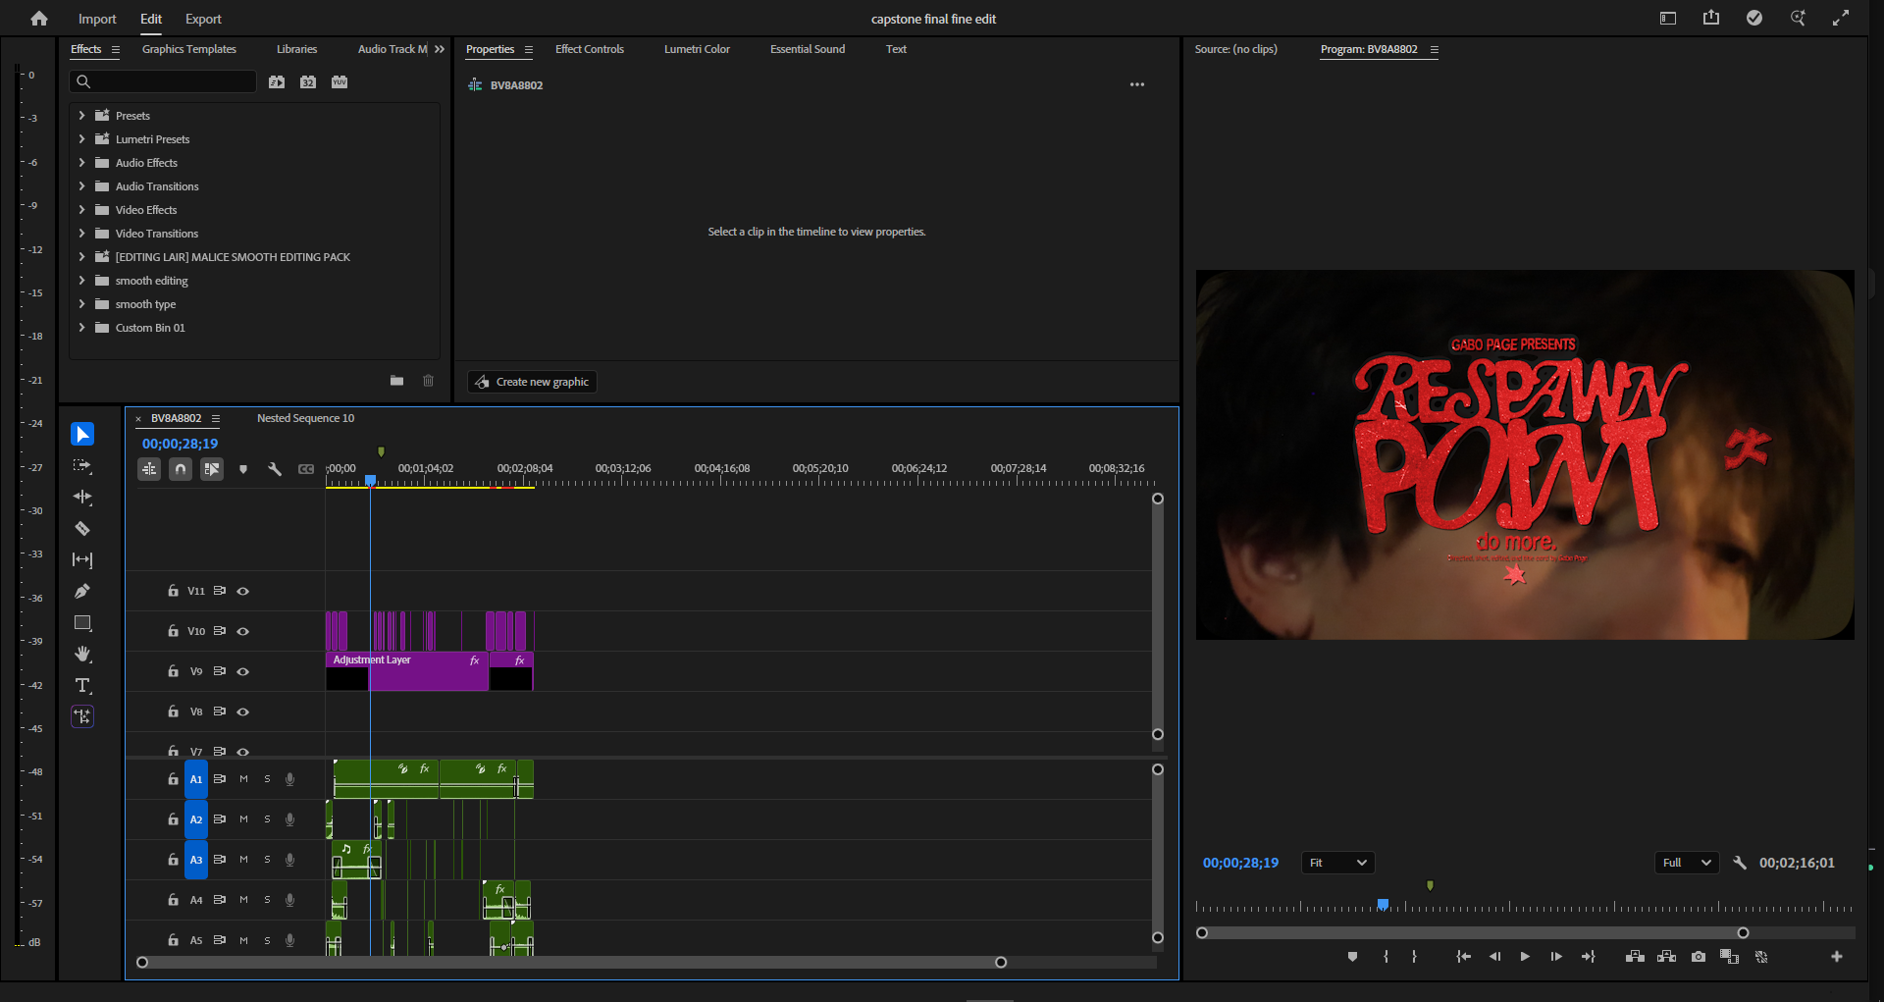This screenshot has width=1884, height=1002.
Task: Expand Audio Effects folder
Action: [81, 163]
